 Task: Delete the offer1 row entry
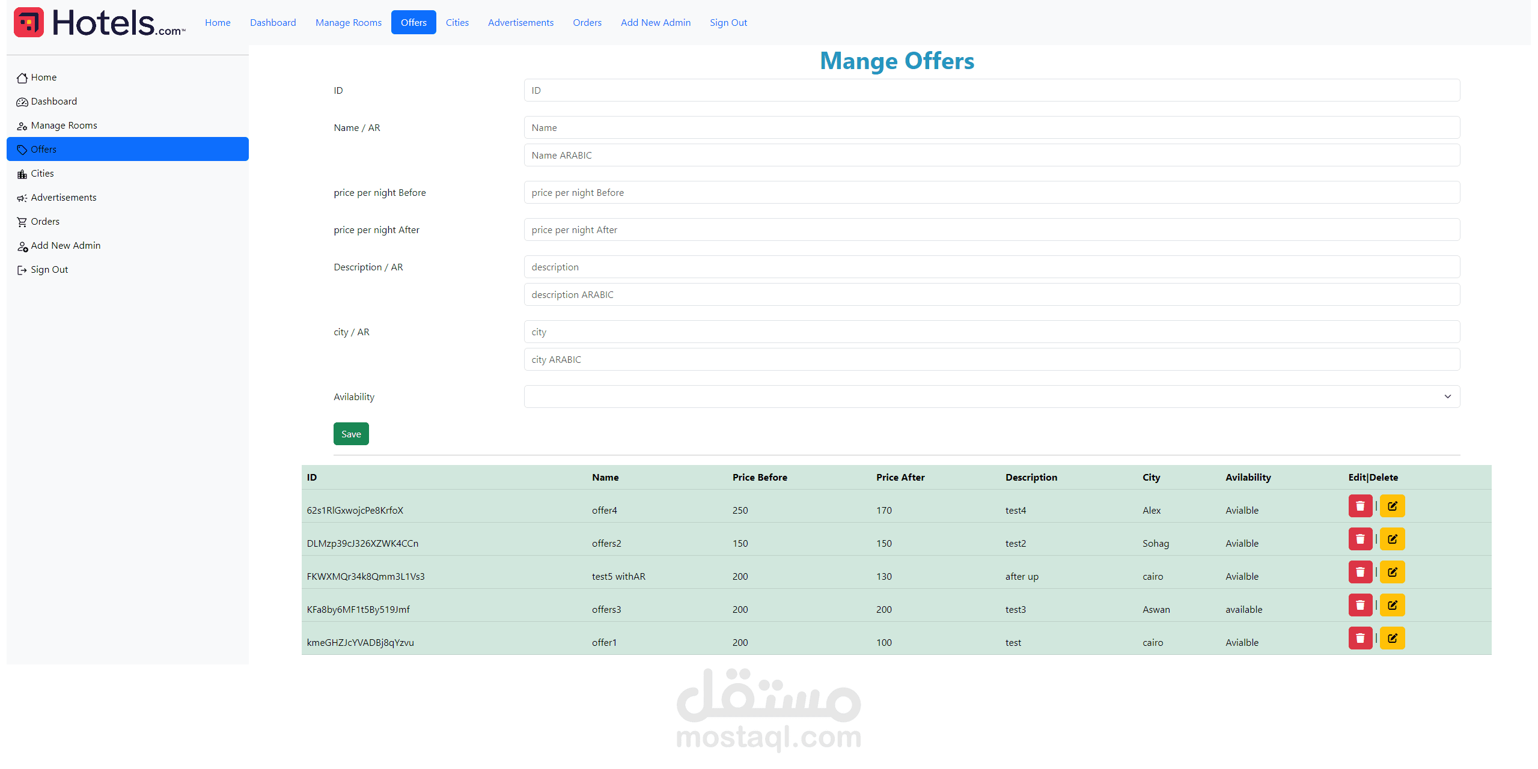1359,639
